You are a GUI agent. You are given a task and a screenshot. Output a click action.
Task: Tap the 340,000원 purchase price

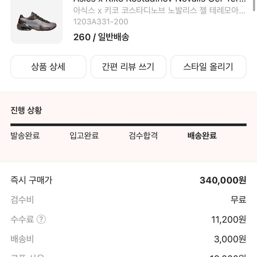[223, 180]
